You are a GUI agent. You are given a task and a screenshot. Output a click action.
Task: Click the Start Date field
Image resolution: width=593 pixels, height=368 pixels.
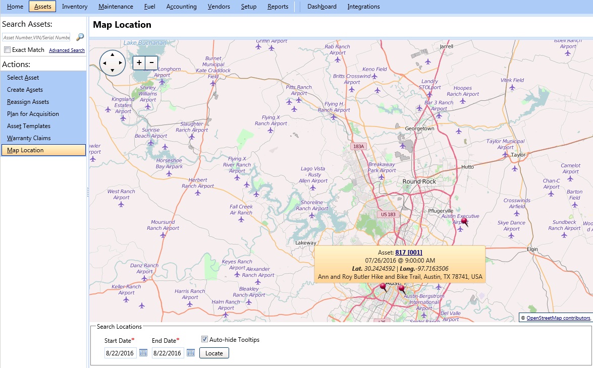[x=120, y=353]
